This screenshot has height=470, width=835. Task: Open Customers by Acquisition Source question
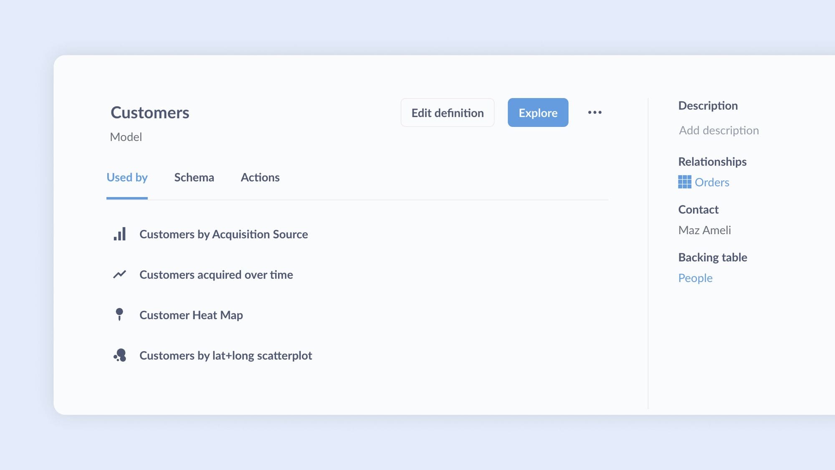(223, 234)
